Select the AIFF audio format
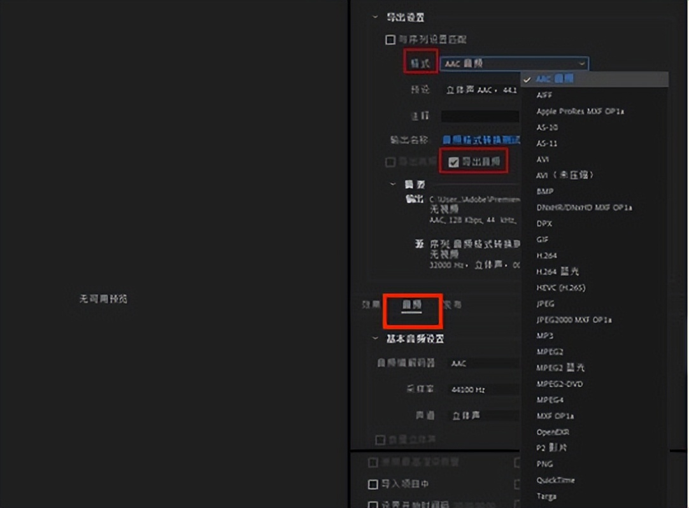Image resolution: width=689 pixels, height=508 pixels. tap(545, 95)
